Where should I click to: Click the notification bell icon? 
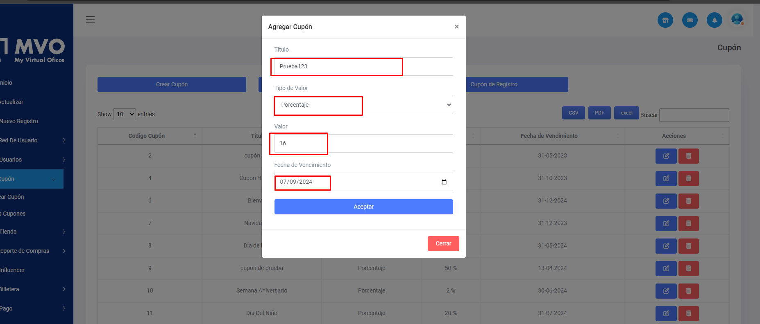click(x=714, y=20)
